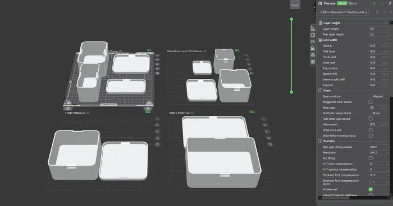Click the plate settings icon on plate 04
This screenshot has height=206, width=393.
[270, 144]
